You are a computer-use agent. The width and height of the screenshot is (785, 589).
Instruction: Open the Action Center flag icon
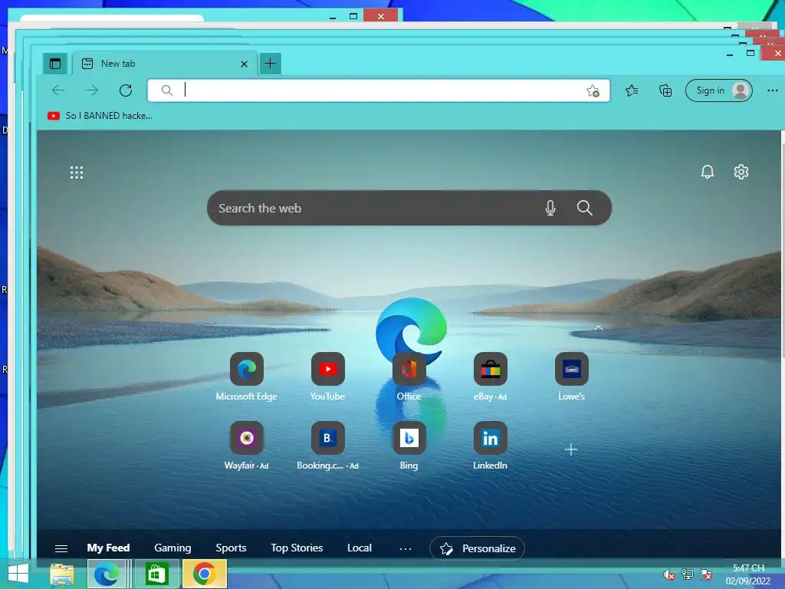[706, 574]
